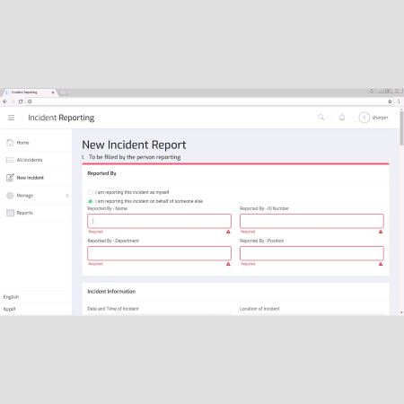Click the Incident Information section title
Image resolution: width=404 pixels, height=404 pixels.
coord(111,292)
